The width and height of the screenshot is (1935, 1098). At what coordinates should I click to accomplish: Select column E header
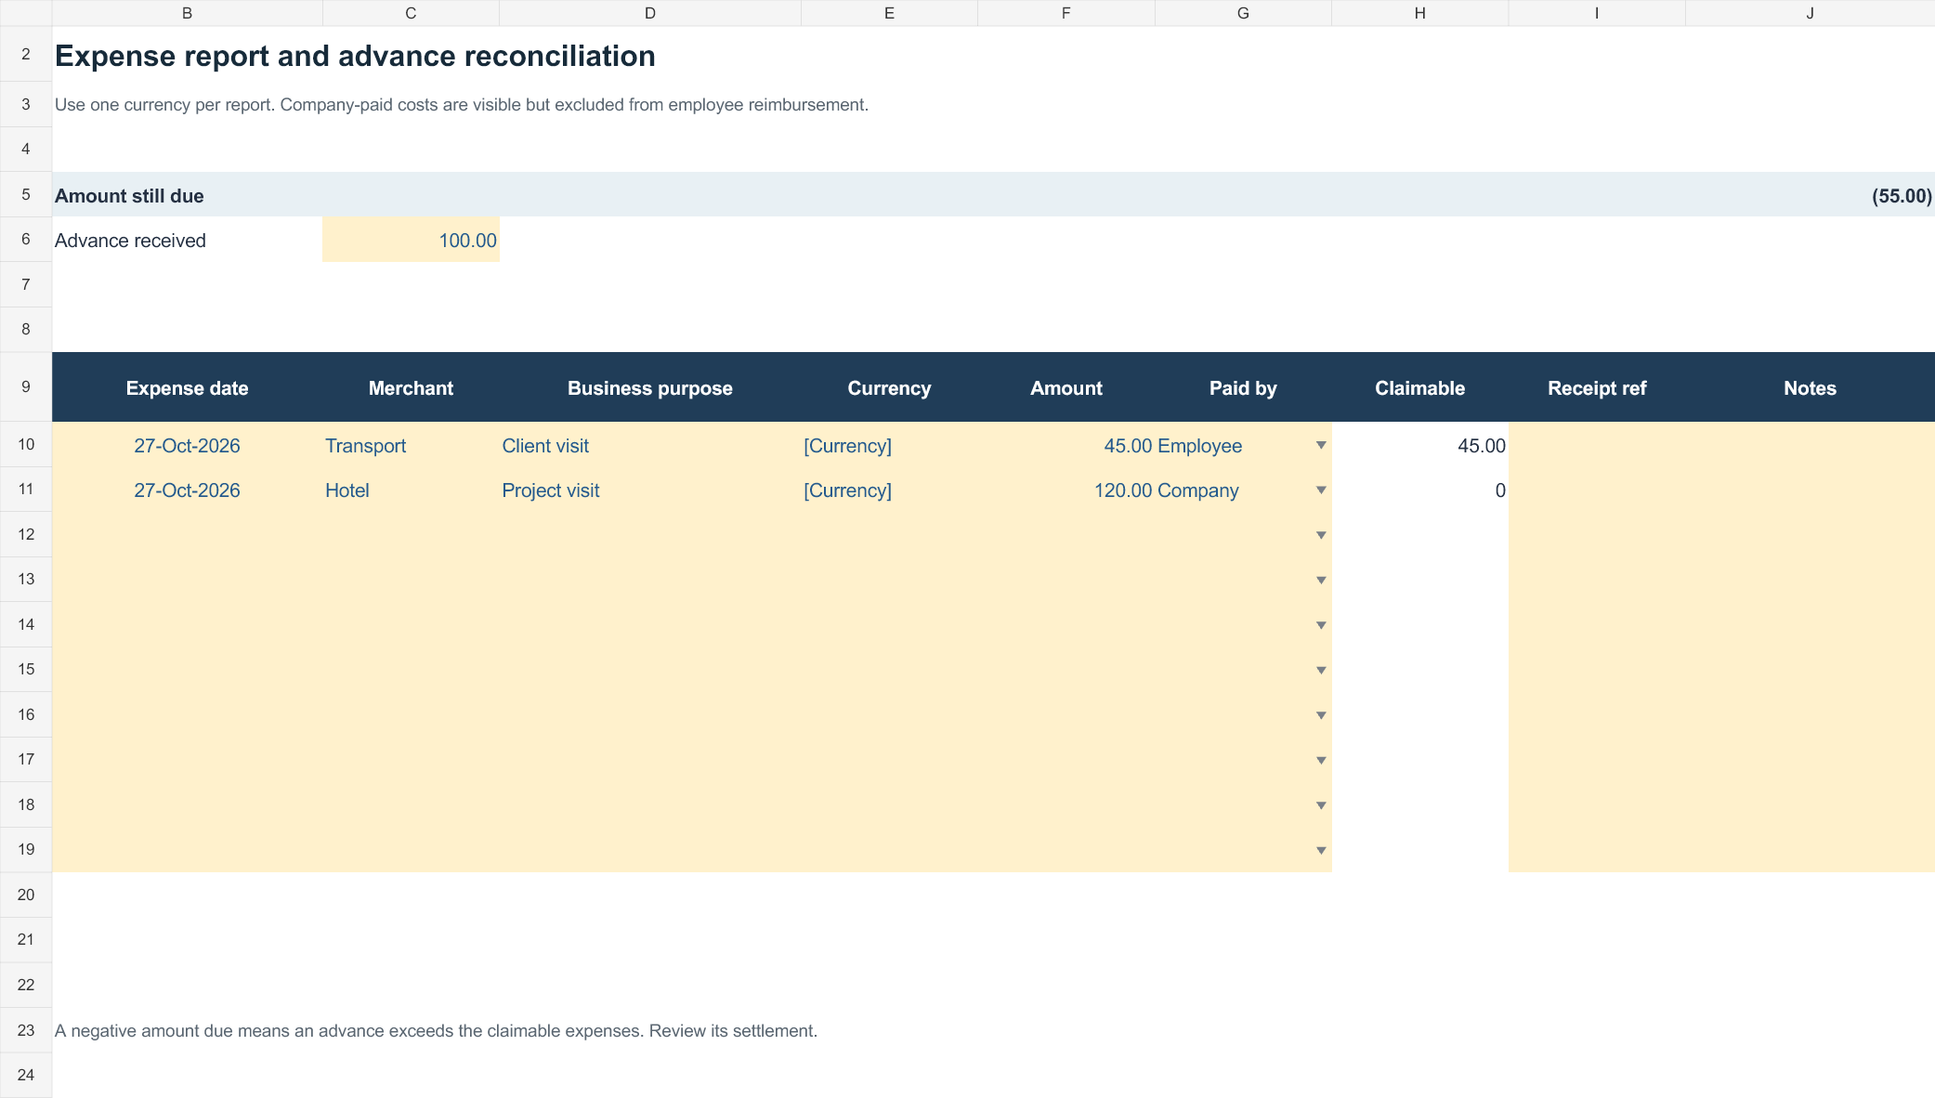tap(889, 13)
